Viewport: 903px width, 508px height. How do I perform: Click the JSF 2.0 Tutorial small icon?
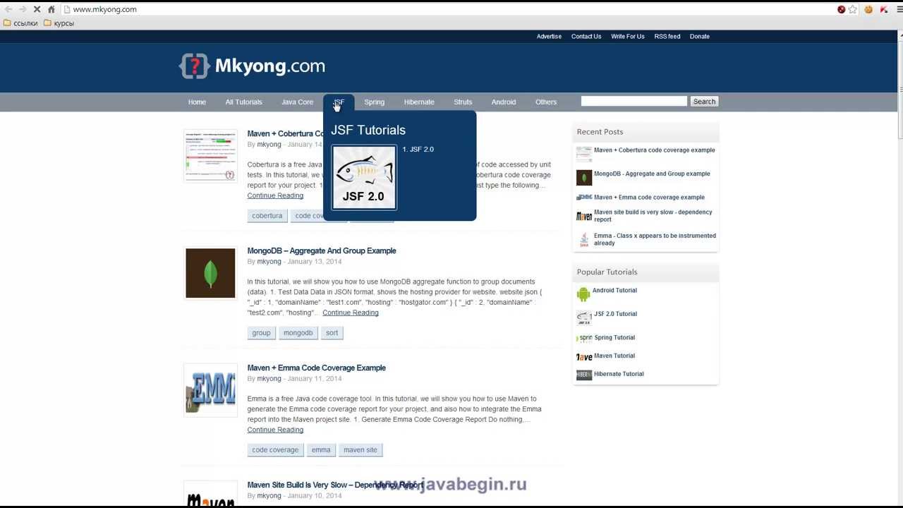click(x=583, y=317)
